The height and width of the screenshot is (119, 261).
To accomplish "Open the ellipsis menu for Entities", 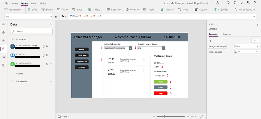I will coord(51,74).
